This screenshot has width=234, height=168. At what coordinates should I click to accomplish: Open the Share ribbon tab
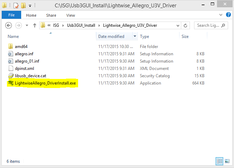(x=51, y=15)
